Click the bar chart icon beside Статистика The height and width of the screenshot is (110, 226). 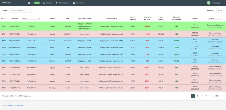click(x=74, y=3)
